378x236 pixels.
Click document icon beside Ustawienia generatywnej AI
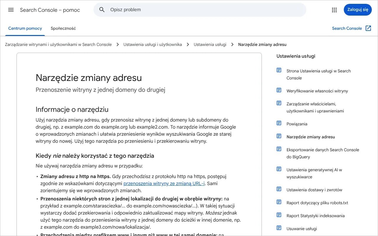tap(279, 169)
